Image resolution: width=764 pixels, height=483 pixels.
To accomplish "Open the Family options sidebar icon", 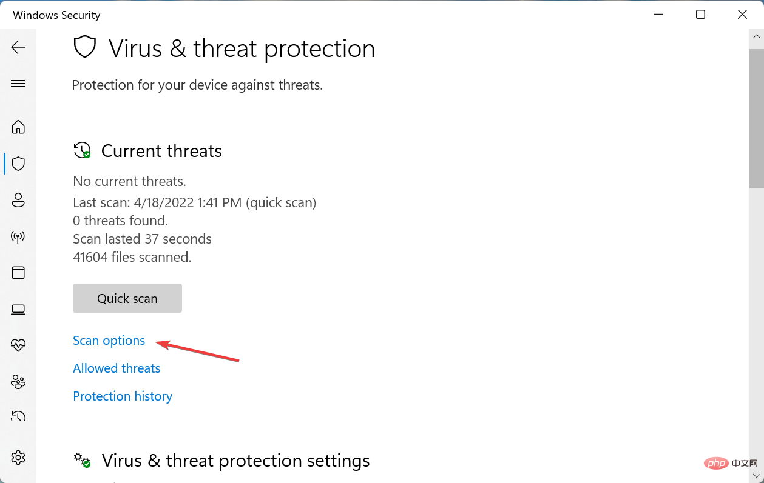I will [18, 382].
